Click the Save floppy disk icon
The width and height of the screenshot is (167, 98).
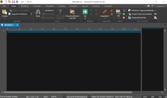pyautogui.click(x=13, y=2)
